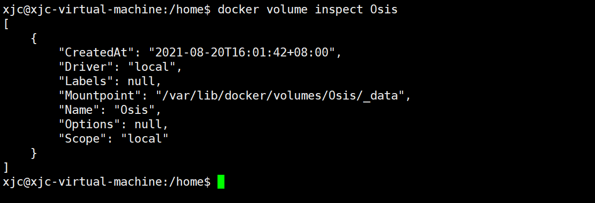Screen dimensions: 595x203
Task: Click the closing curly brace
Action: tap(34, 153)
